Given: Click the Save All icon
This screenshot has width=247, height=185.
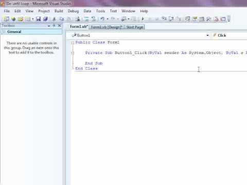Looking at the screenshot, I should pos(45,19).
